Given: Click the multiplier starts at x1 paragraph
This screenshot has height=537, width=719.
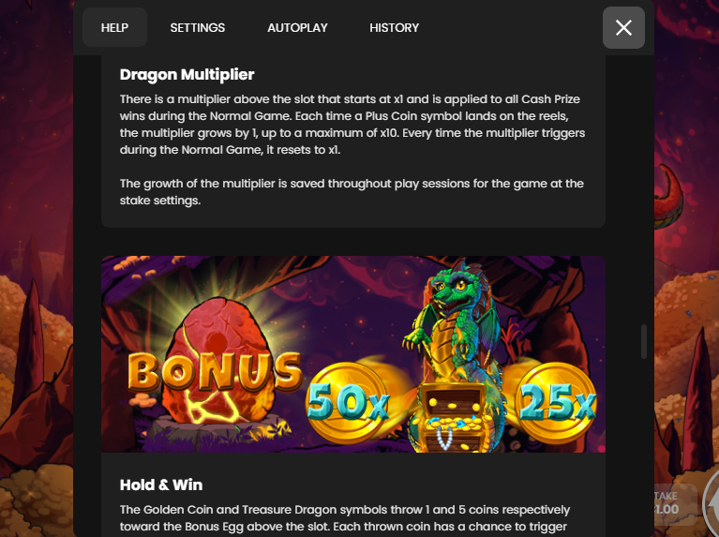Looking at the screenshot, I should 352,125.
